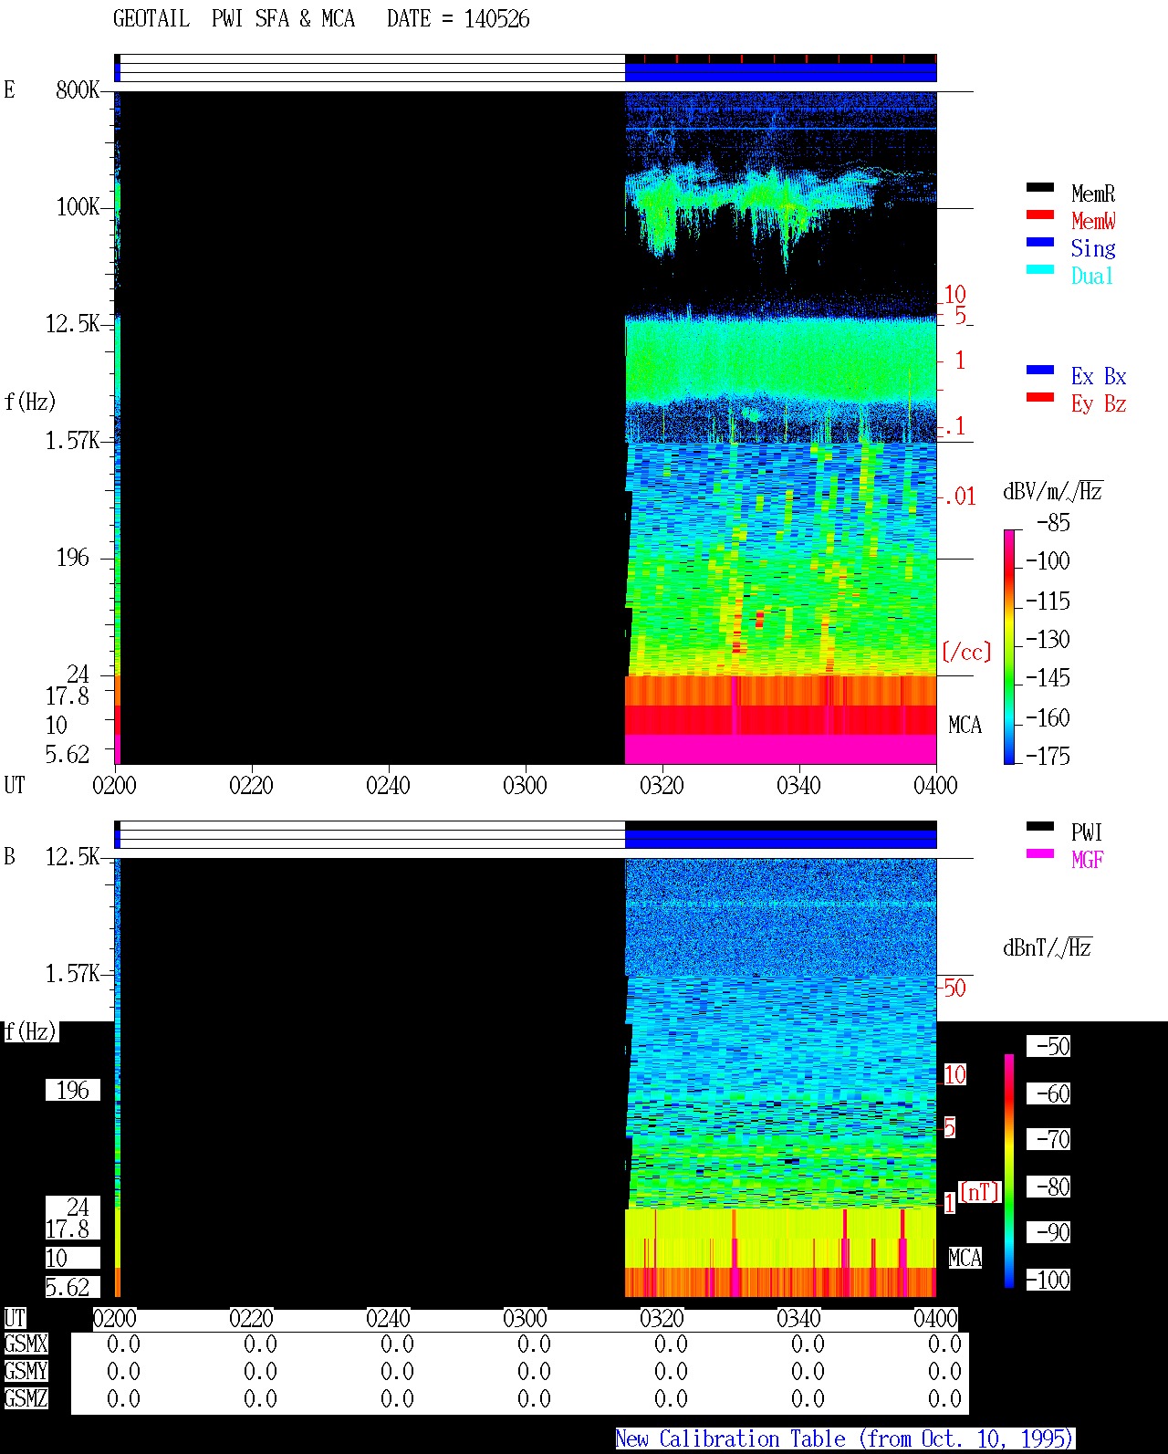
Task: Click the "MemR" legend label
Action: point(1093,194)
